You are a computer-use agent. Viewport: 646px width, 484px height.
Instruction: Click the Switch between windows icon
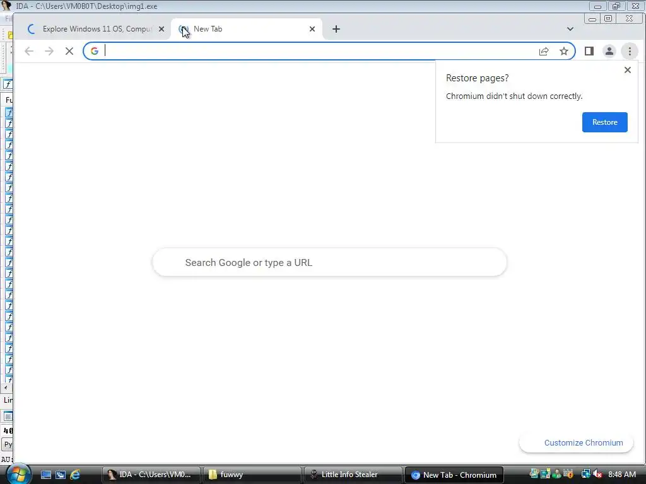pos(61,475)
